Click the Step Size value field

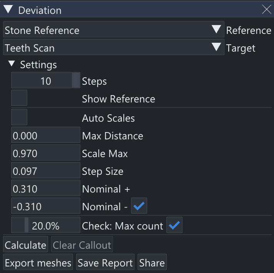[x=46, y=171]
